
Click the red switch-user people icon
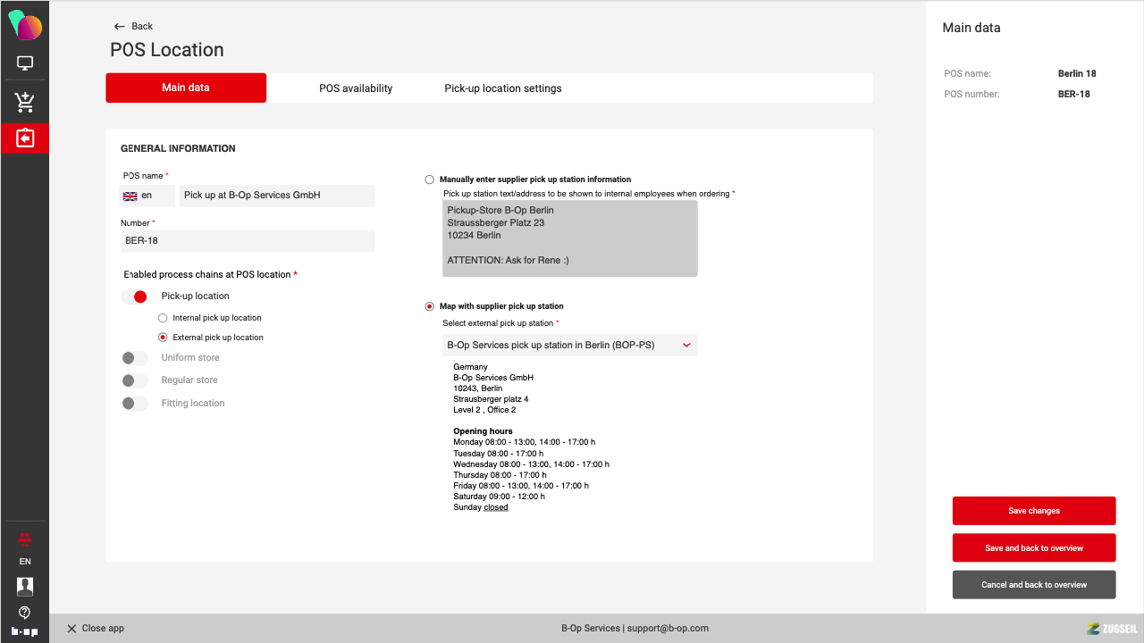pyautogui.click(x=25, y=538)
